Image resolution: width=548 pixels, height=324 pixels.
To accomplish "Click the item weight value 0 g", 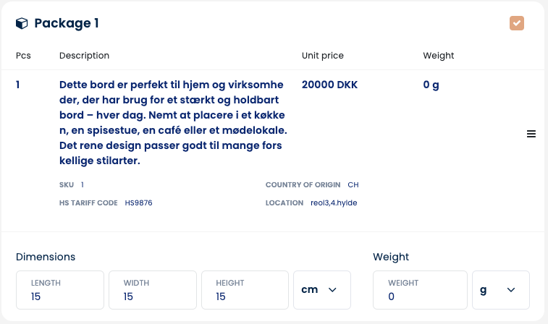I will point(431,85).
